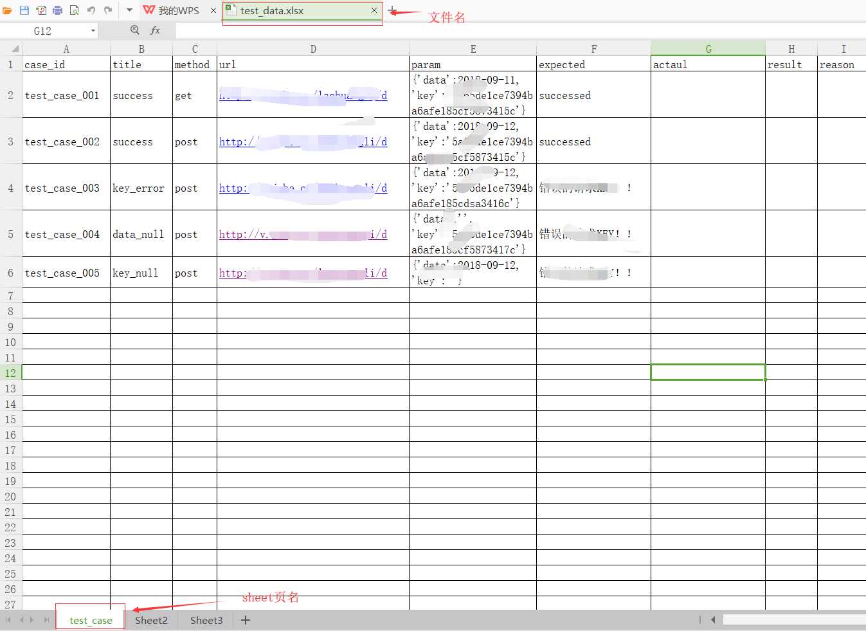Open the url link in test_case_002 row
This screenshot has height=631, width=866.
click(x=303, y=142)
